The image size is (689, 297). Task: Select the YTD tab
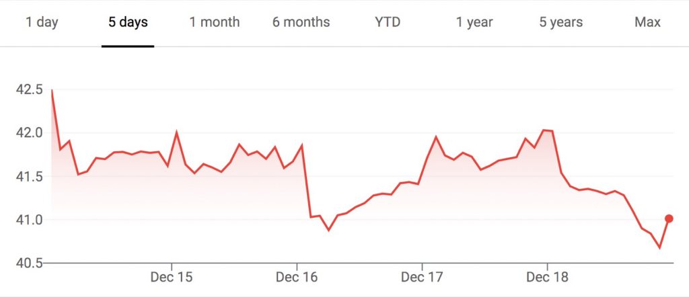click(x=388, y=22)
